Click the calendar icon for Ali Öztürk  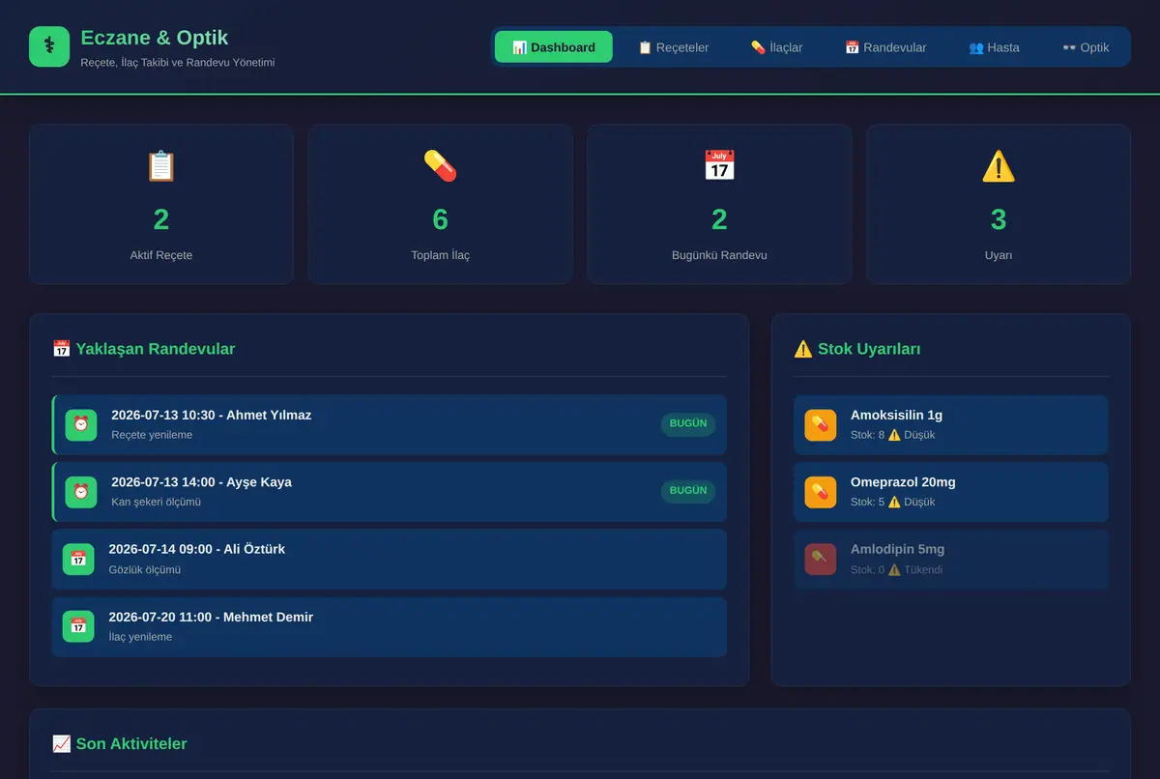(78, 559)
